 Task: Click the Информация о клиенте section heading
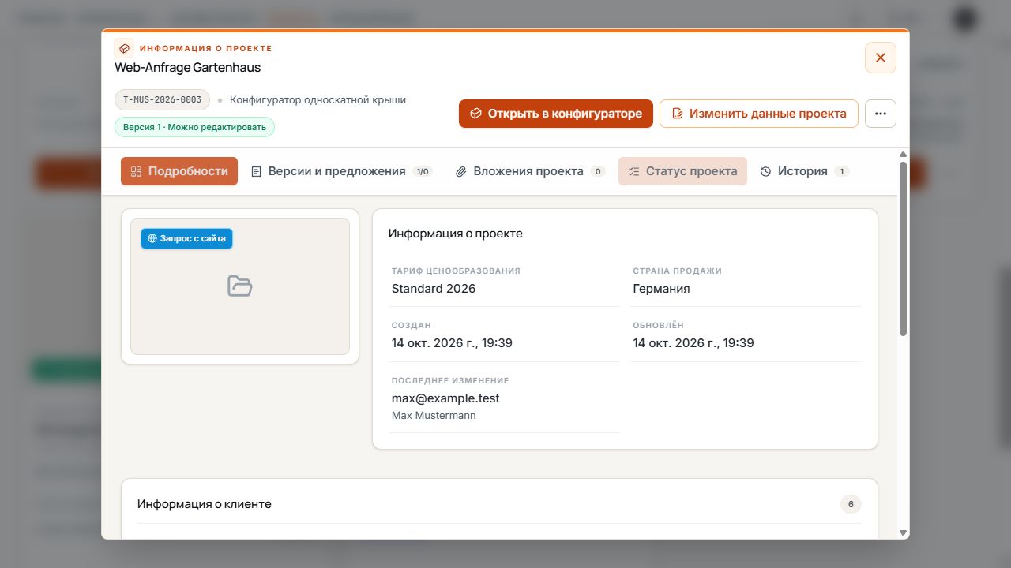(x=205, y=504)
